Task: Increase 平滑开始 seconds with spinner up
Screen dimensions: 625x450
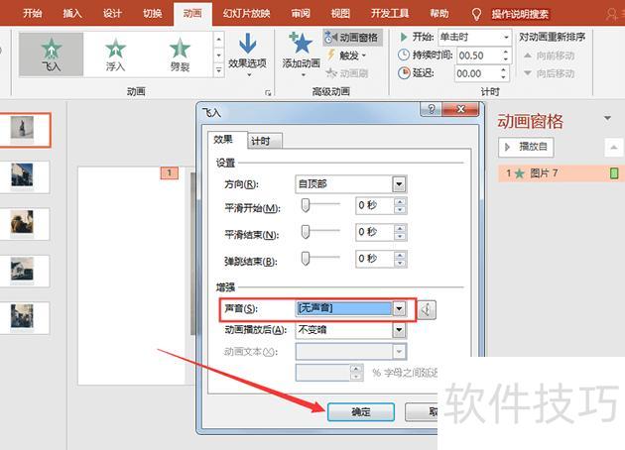Action: [400, 201]
